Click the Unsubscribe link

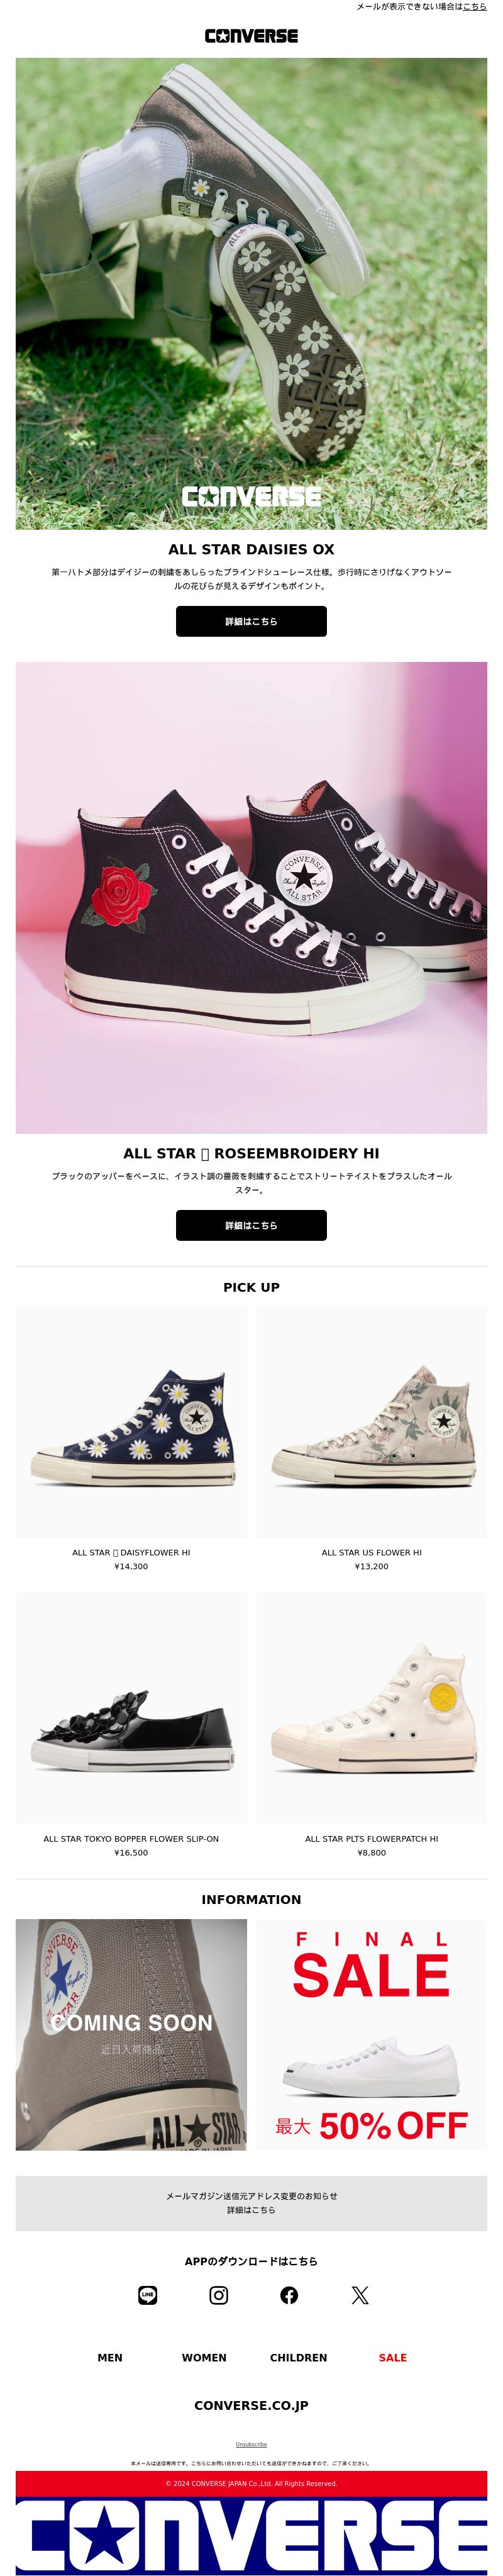[x=251, y=2444]
